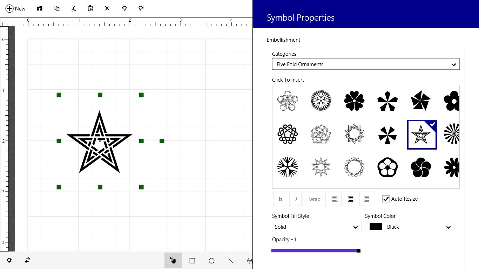The image size is (479, 269).
Task: Click the selected pentagram star symbol
Action: click(x=422, y=134)
